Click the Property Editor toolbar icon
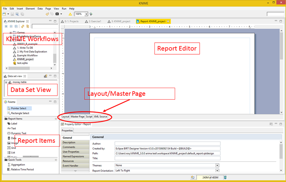The height and width of the screenshot is (182, 286). [271, 124]
